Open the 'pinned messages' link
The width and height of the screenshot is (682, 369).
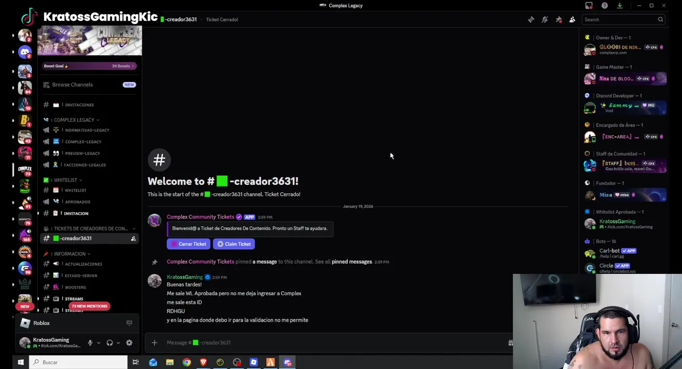tap(352, 262)
